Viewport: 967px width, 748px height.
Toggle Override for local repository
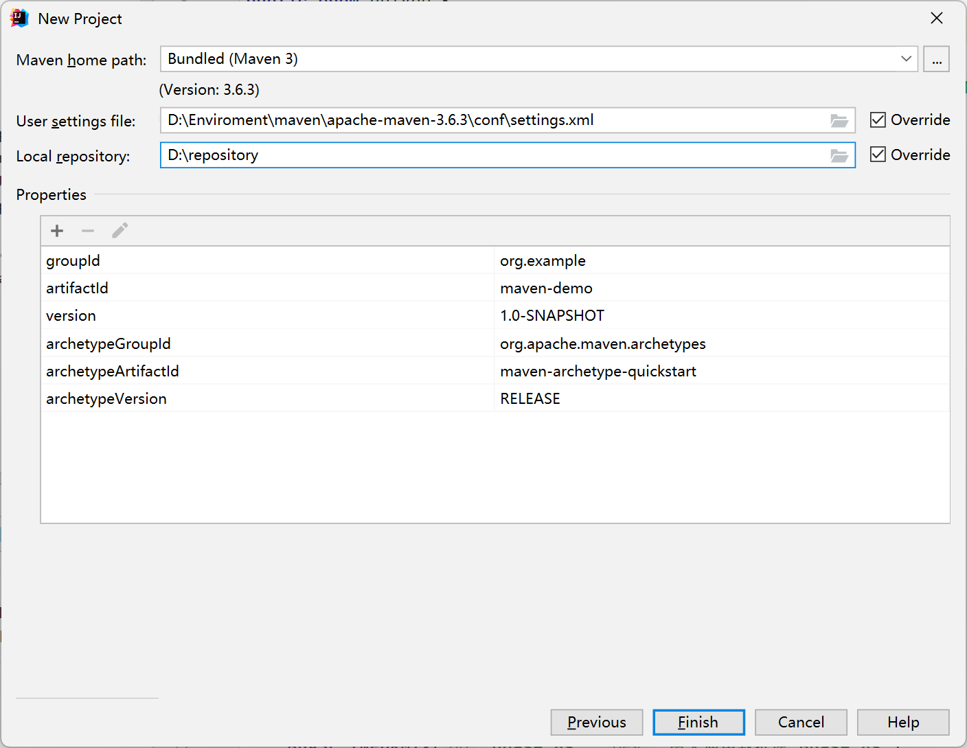[x=878, y=155]
